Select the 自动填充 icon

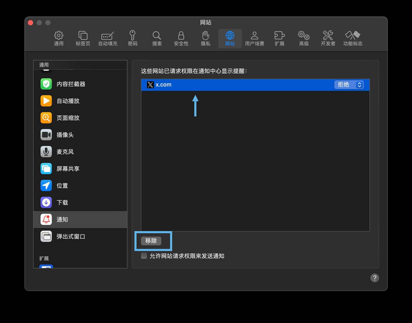(107, 38)
